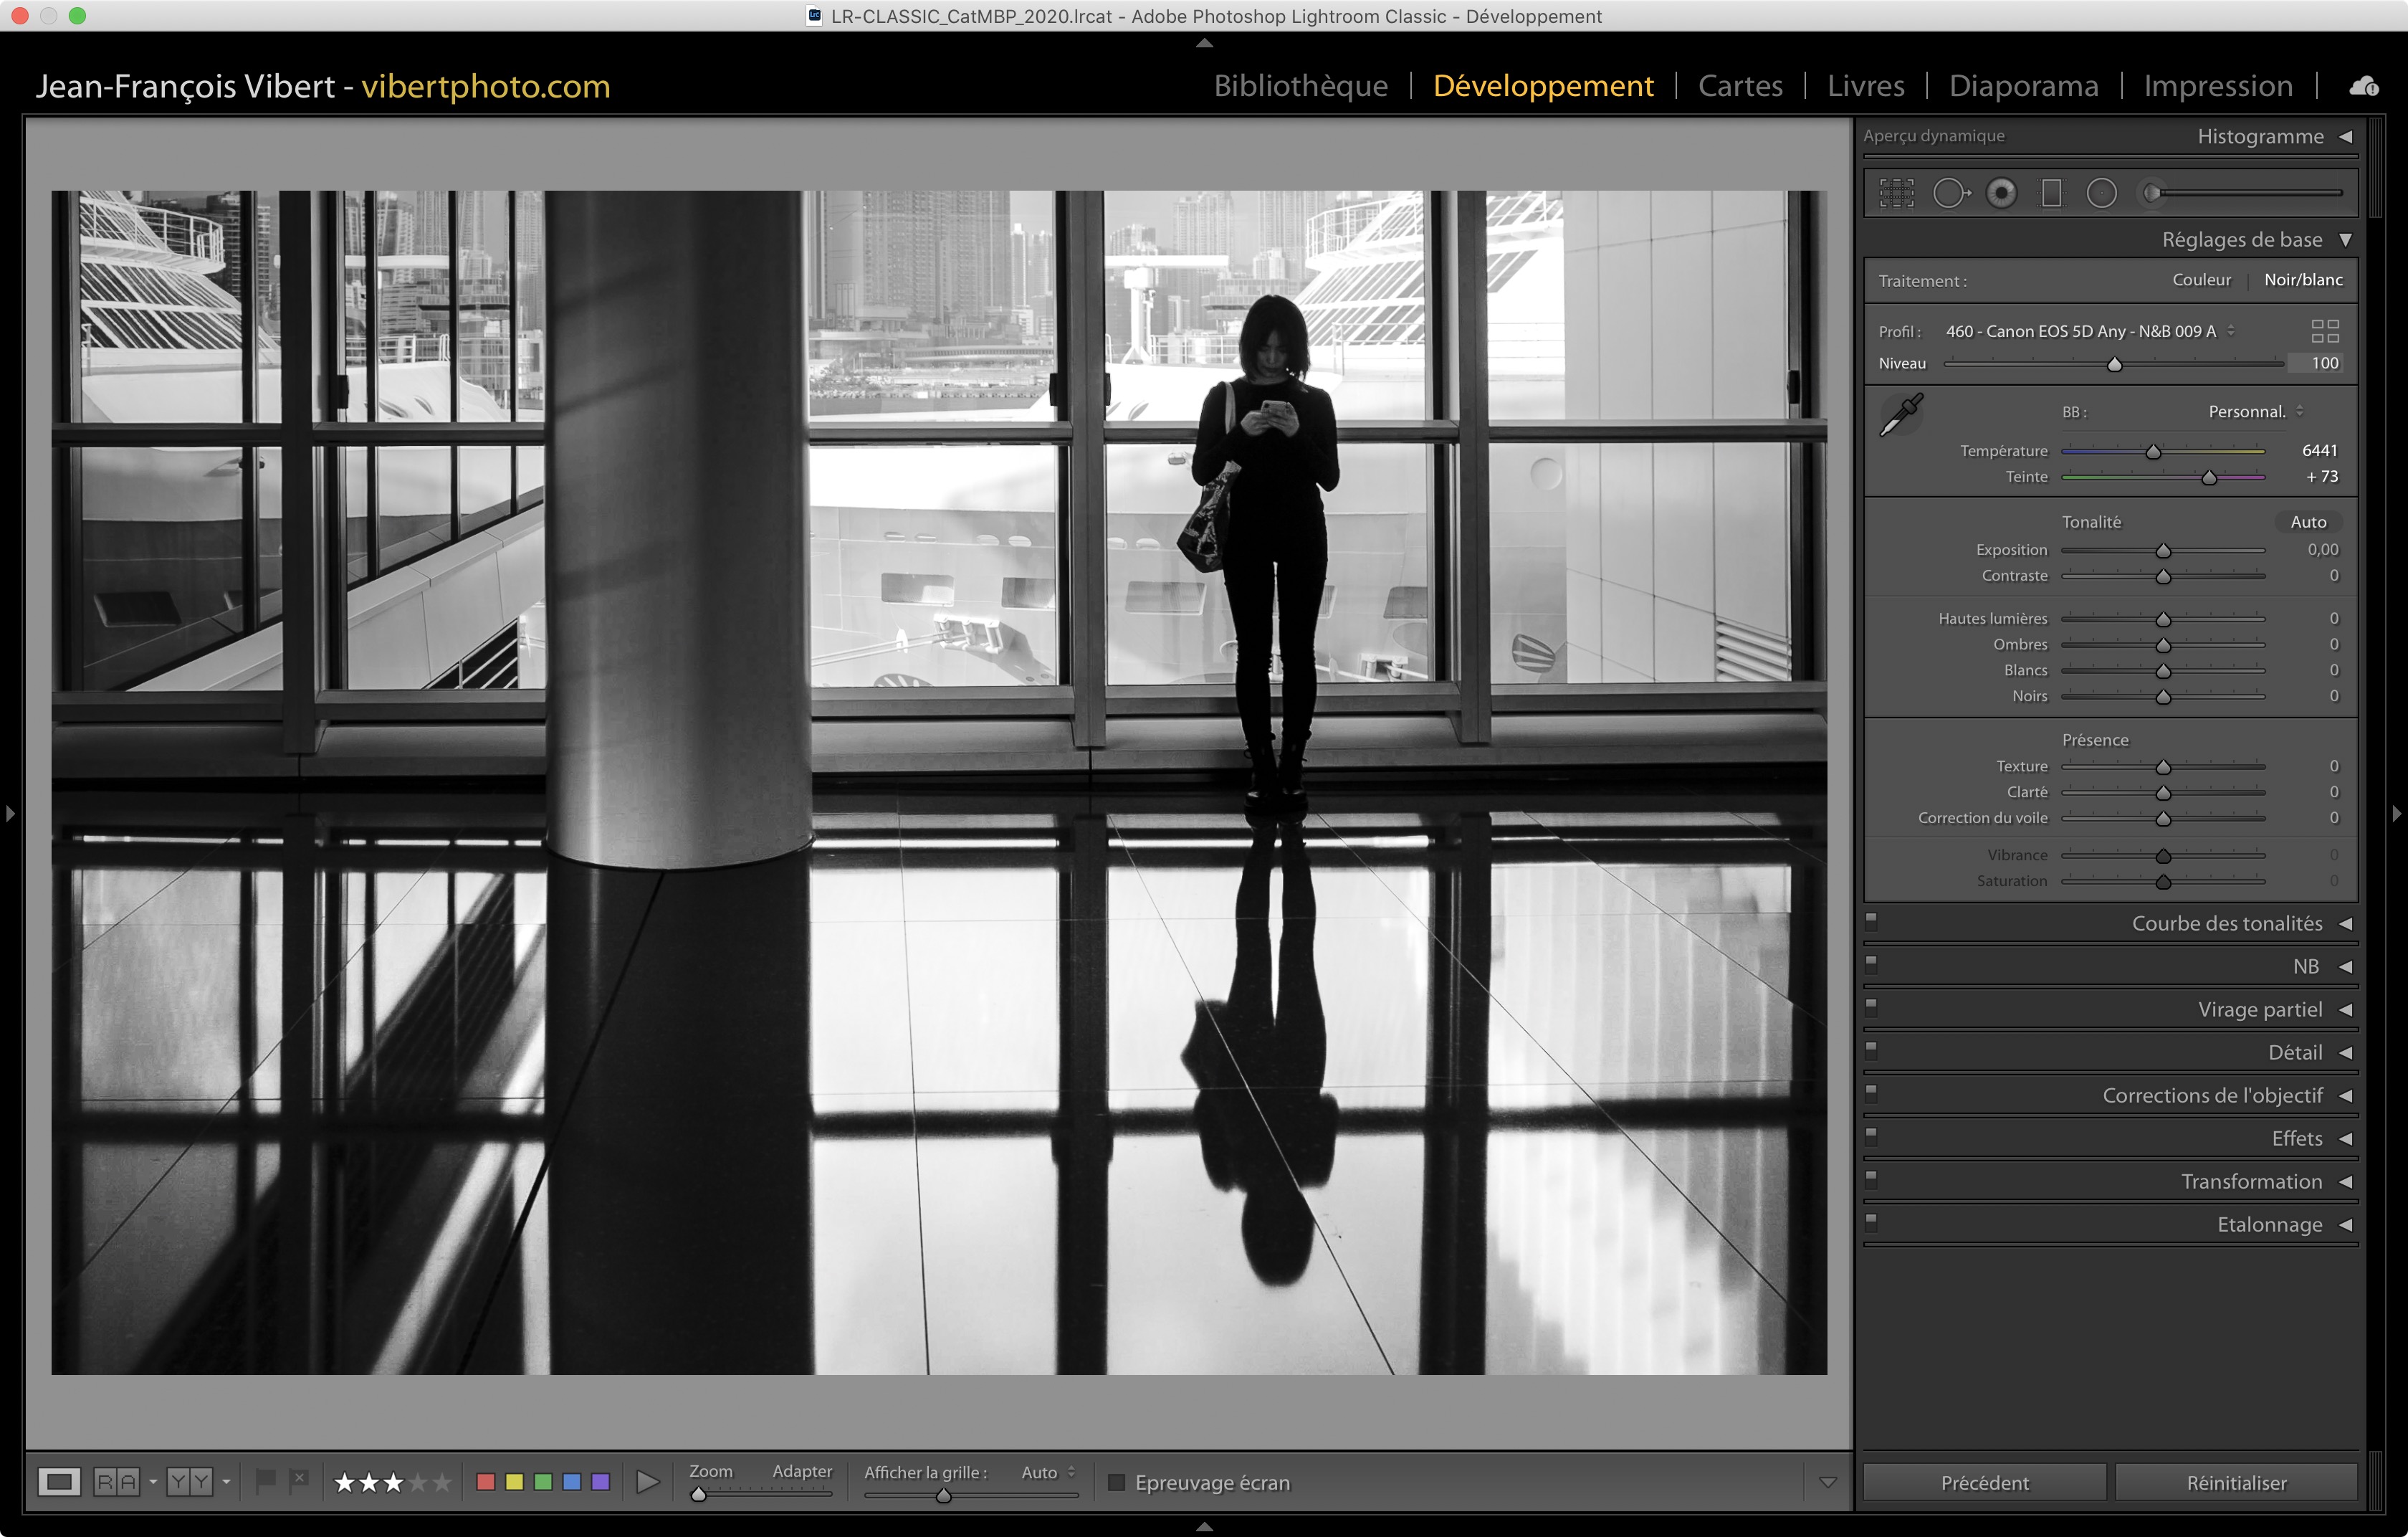Viewport: 2408px width, 1537px height.
Task: Select the Crop overlay tool
Action: pyautogui.click(x=1896, y=193)
